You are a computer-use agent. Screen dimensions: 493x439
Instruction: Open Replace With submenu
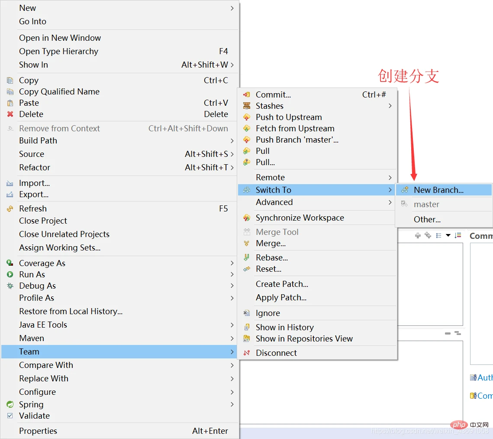pos(119,379)
